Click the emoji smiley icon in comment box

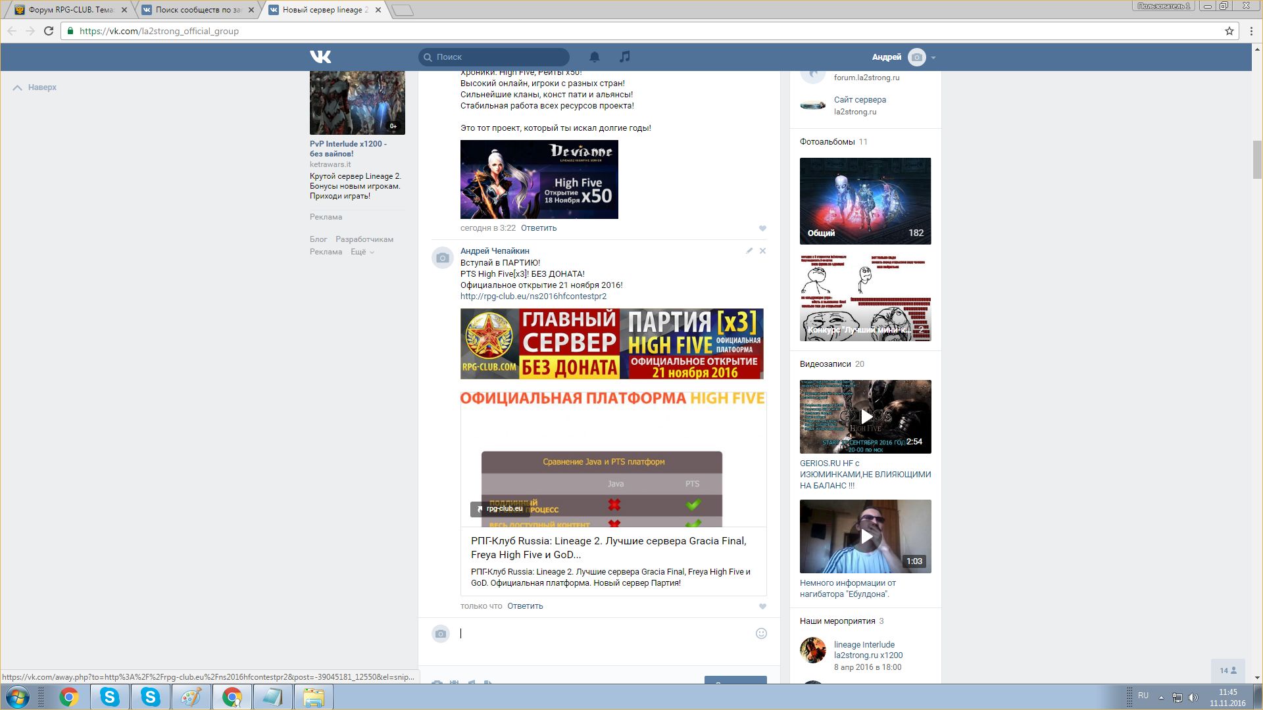[761, 634]
